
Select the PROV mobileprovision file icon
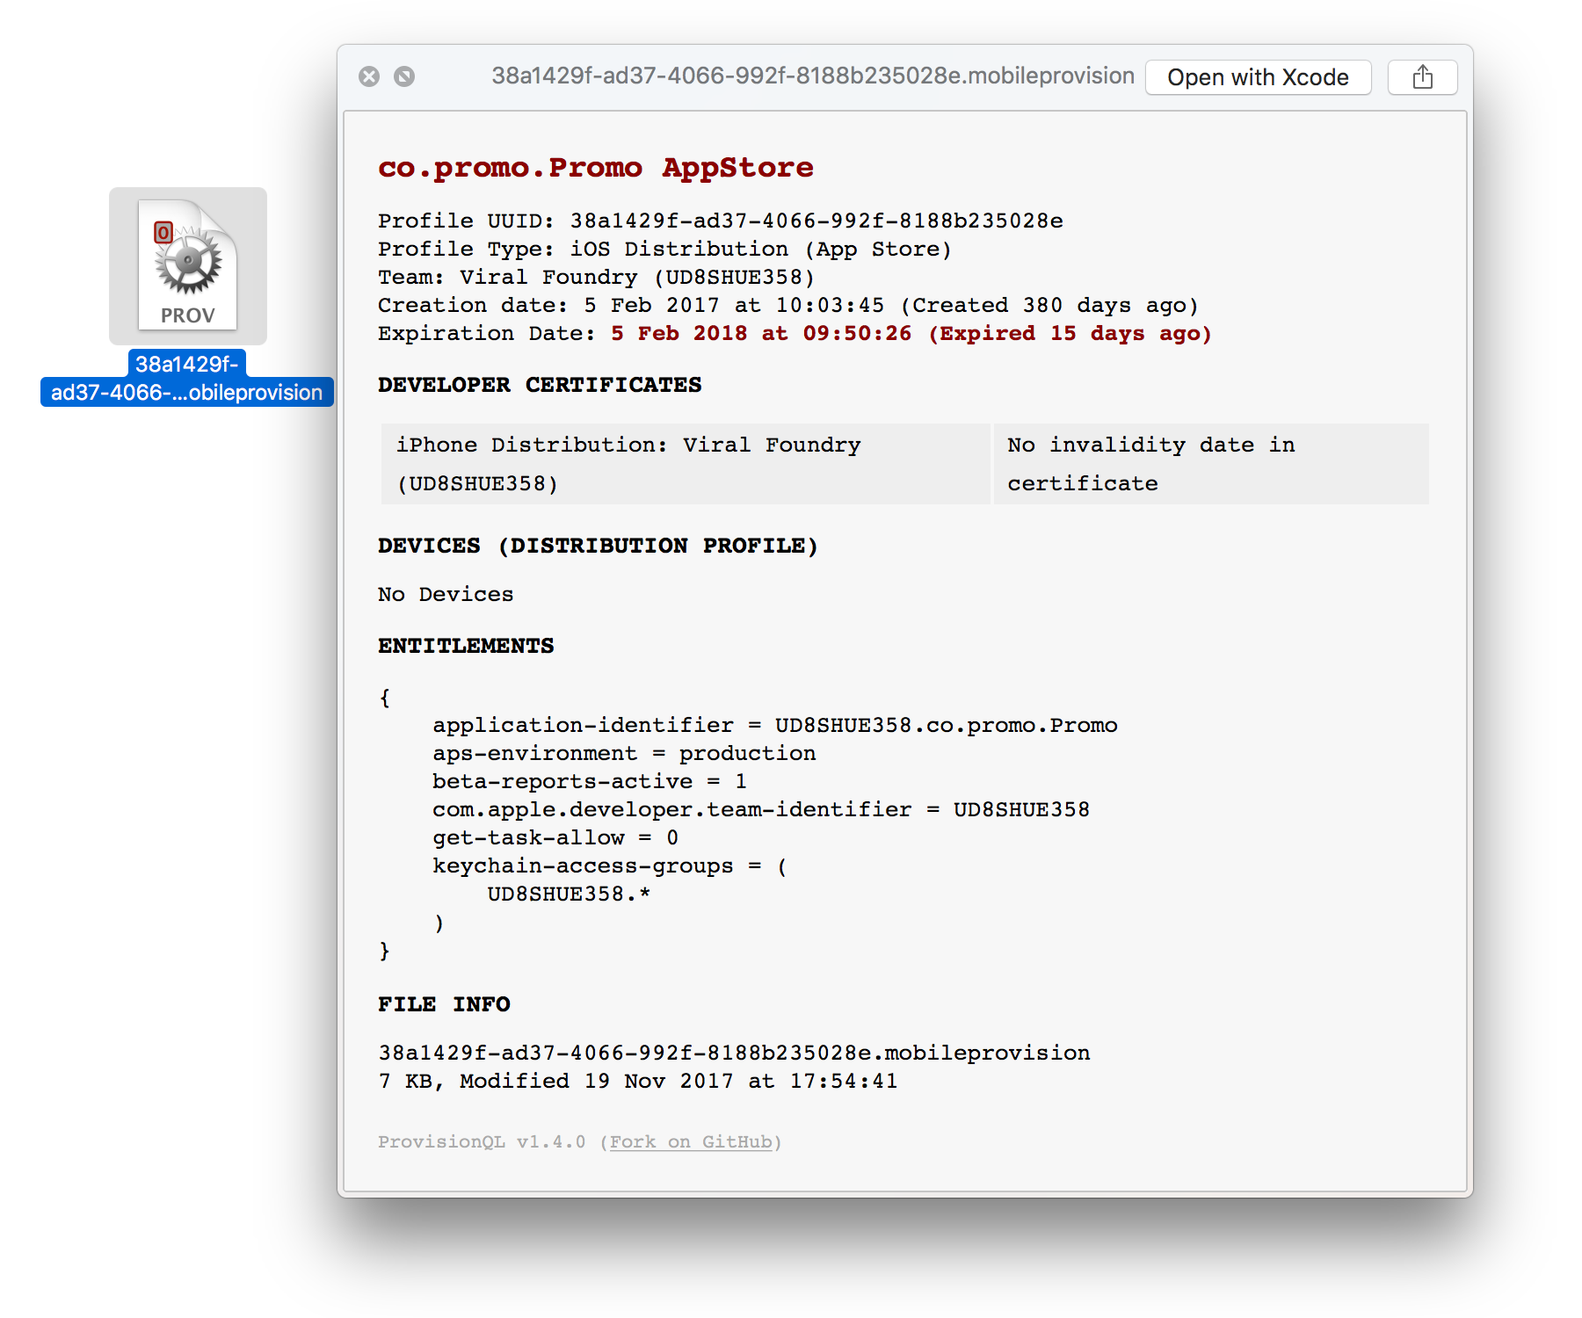pos(188,265)
